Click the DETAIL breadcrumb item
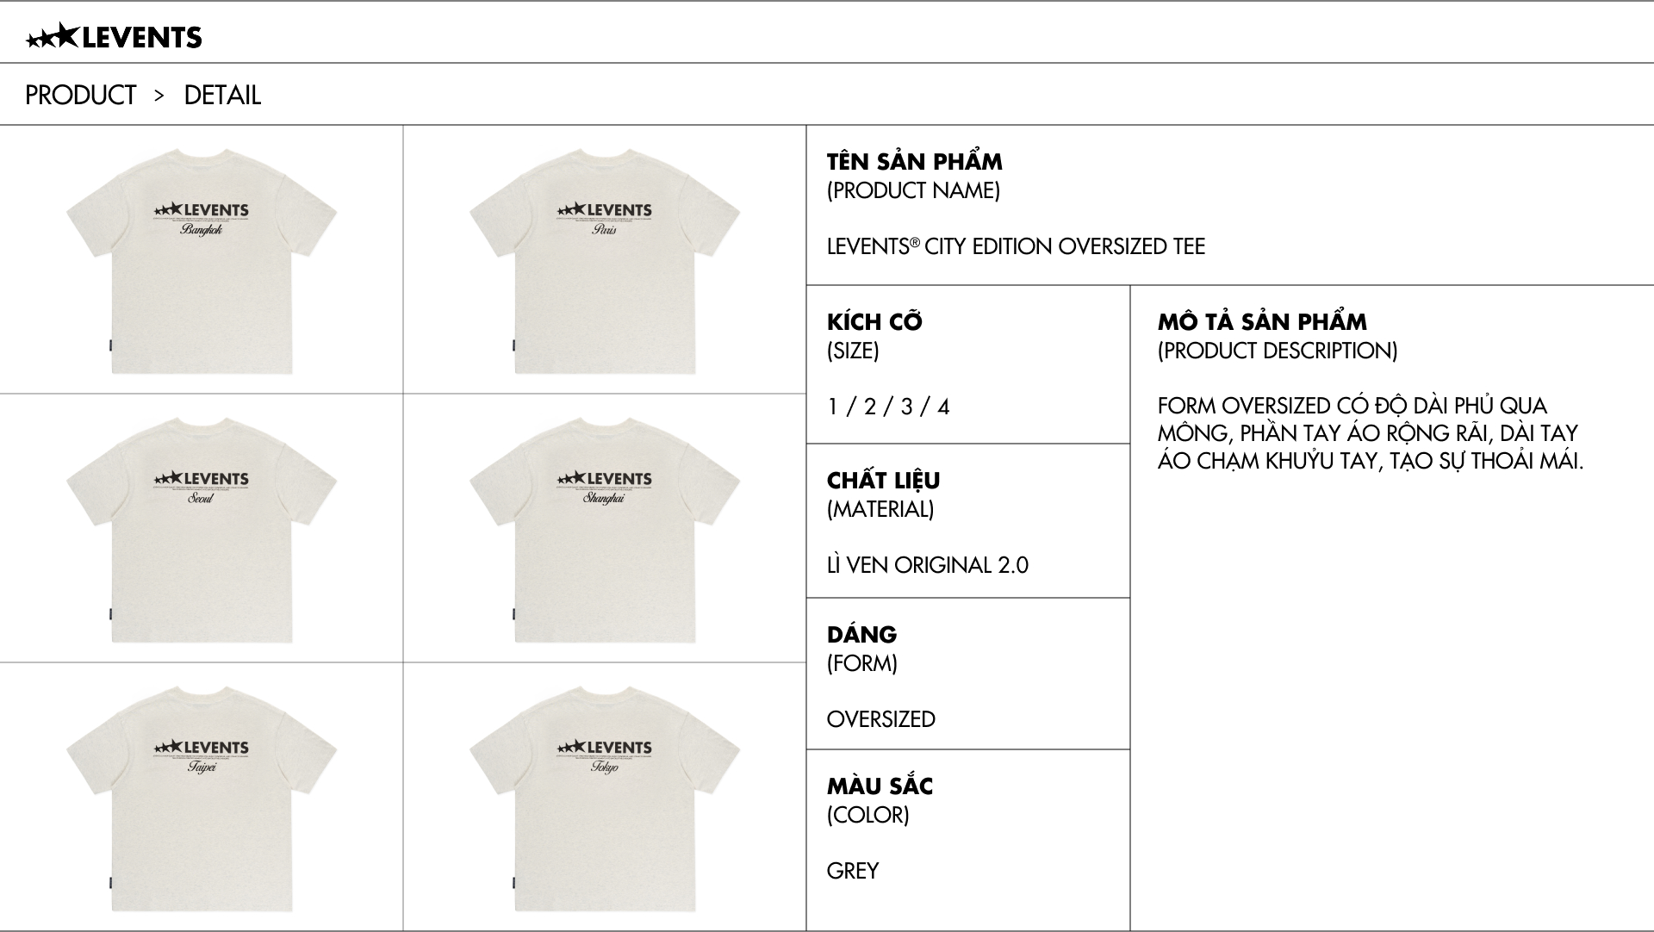 pos(222,95)
